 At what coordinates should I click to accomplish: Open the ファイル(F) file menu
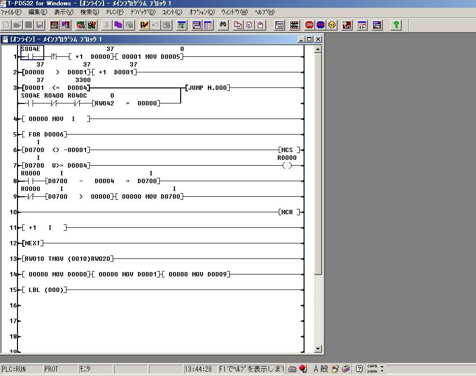click(x=11, y=12)
